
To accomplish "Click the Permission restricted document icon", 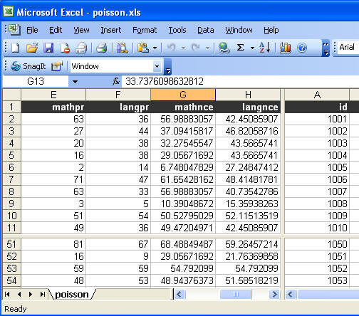I will pos(65,48).
